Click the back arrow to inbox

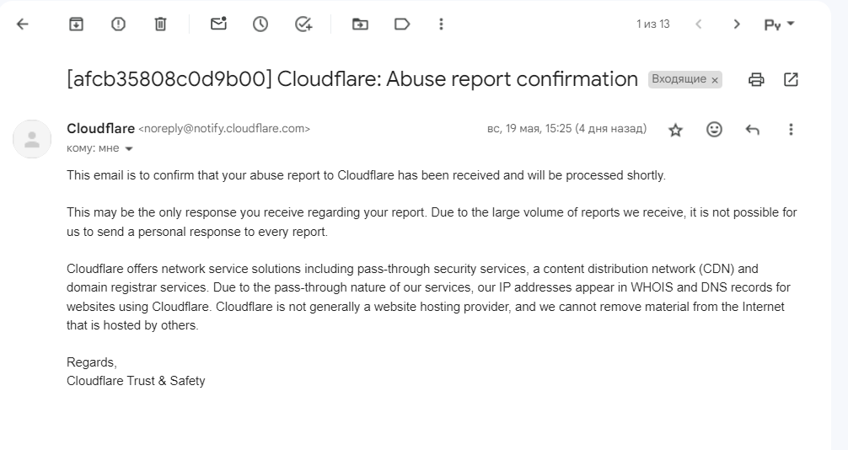[x=22, y=24]
